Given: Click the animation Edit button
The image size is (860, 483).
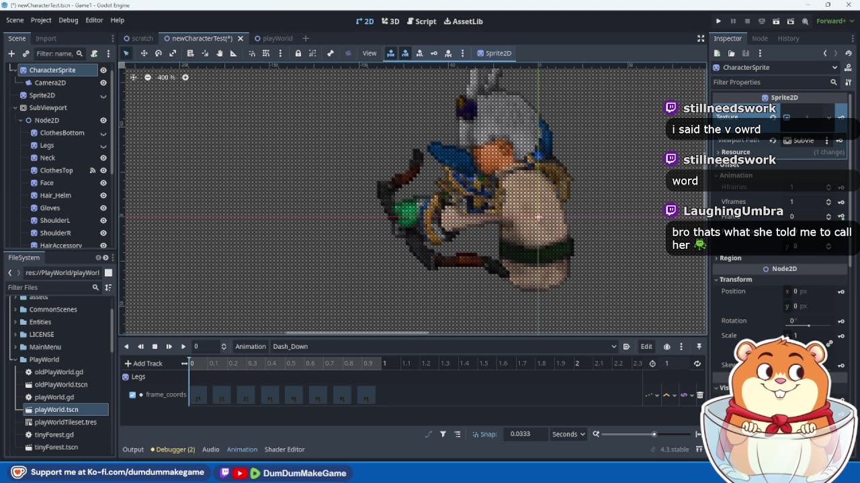Looking at the screenshot, I should [x=646, y=346].
